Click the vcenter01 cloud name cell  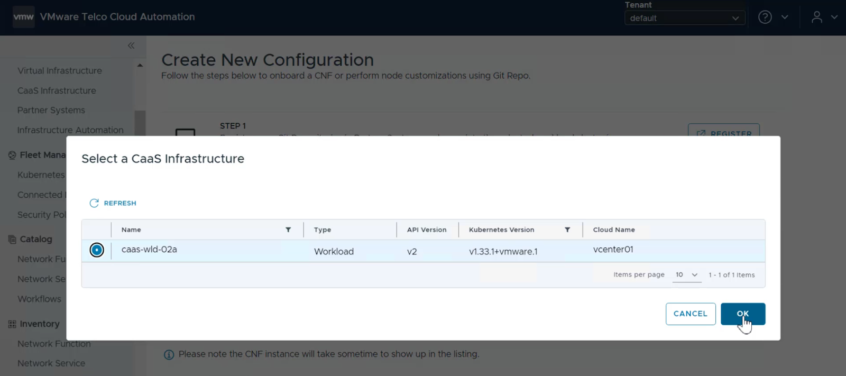pos(613,249)
